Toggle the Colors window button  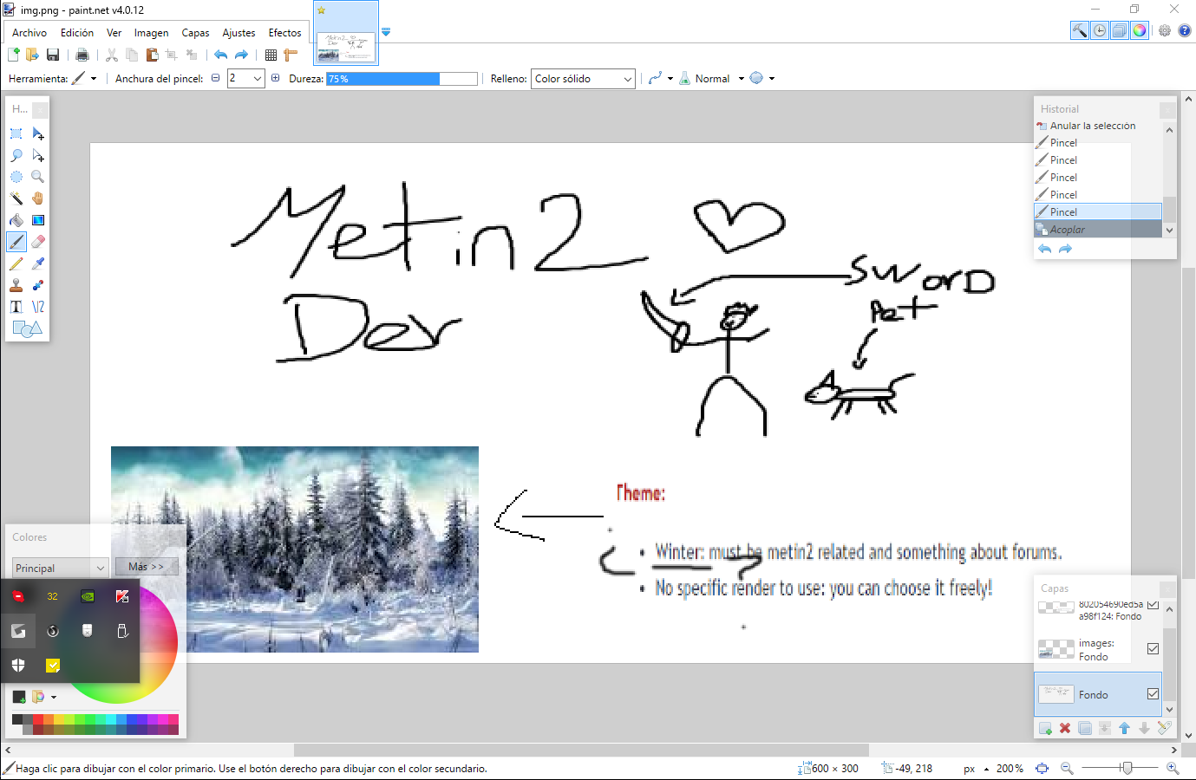point(1140,30)
